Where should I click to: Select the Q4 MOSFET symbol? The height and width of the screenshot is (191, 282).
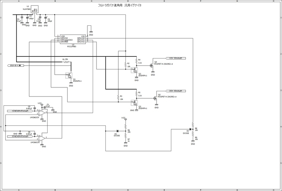[x=152, y=66]
